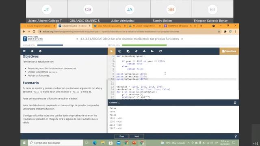Image resolution: width=260 pixels, height=146 pixels.
Task: Click the lightbulb hint icon at bottom
Action: (x=236, y=136)
